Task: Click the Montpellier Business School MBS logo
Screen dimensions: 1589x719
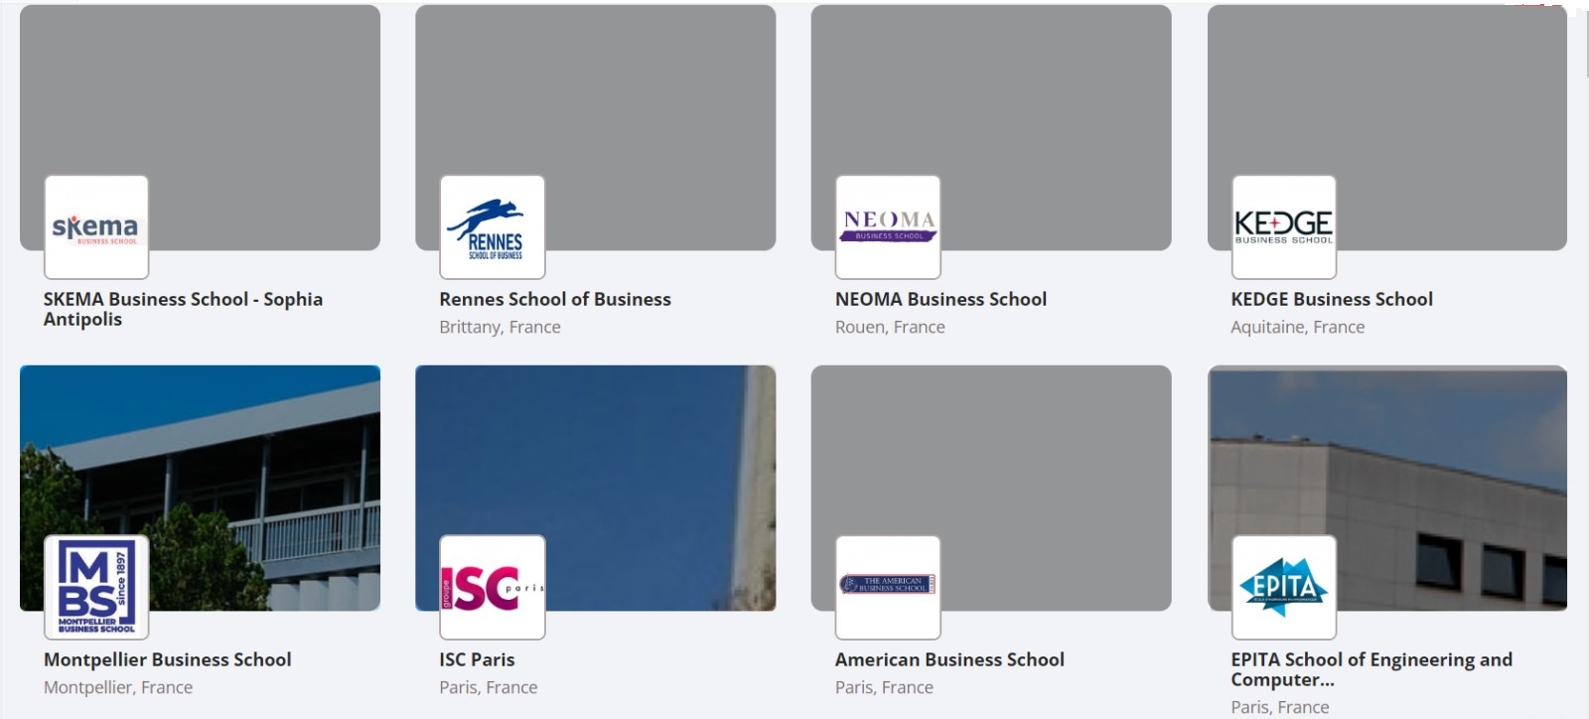Action: click(x=96, y=587)
